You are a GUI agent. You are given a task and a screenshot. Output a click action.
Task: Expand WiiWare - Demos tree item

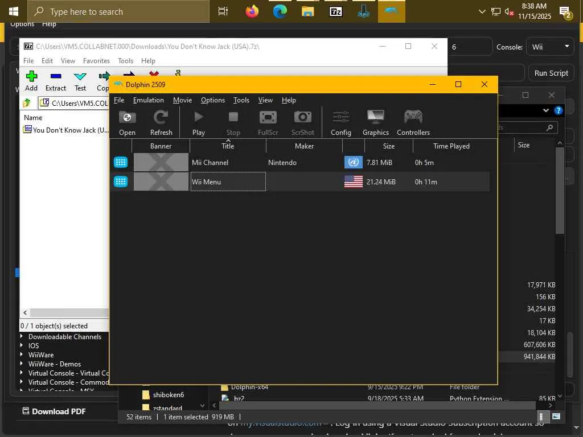(21, 364)
